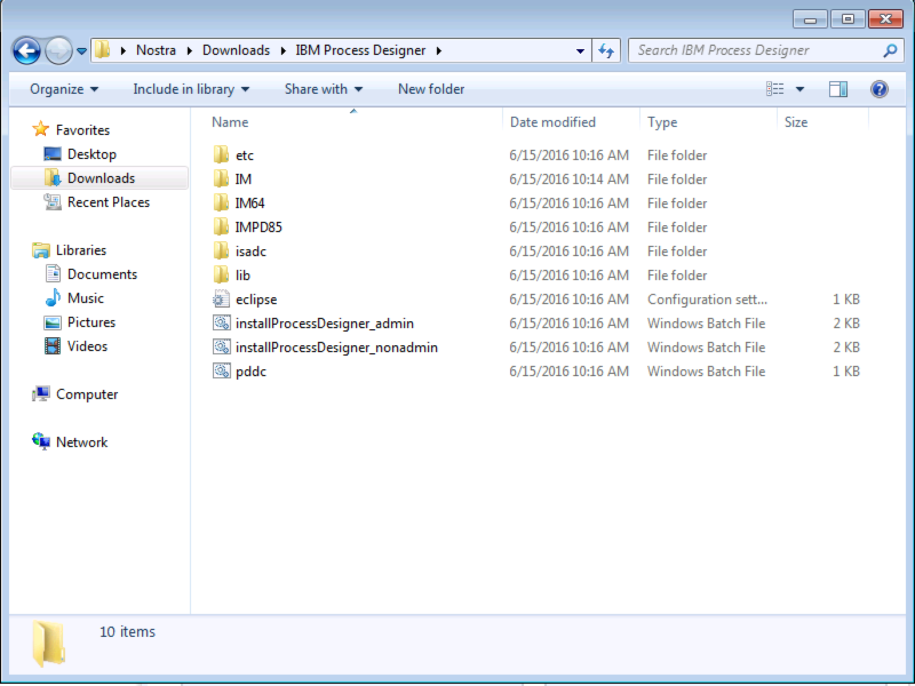915x686 pixels.
Task: Click the Libraries icon in sidebar
Action: pos(41,250)
